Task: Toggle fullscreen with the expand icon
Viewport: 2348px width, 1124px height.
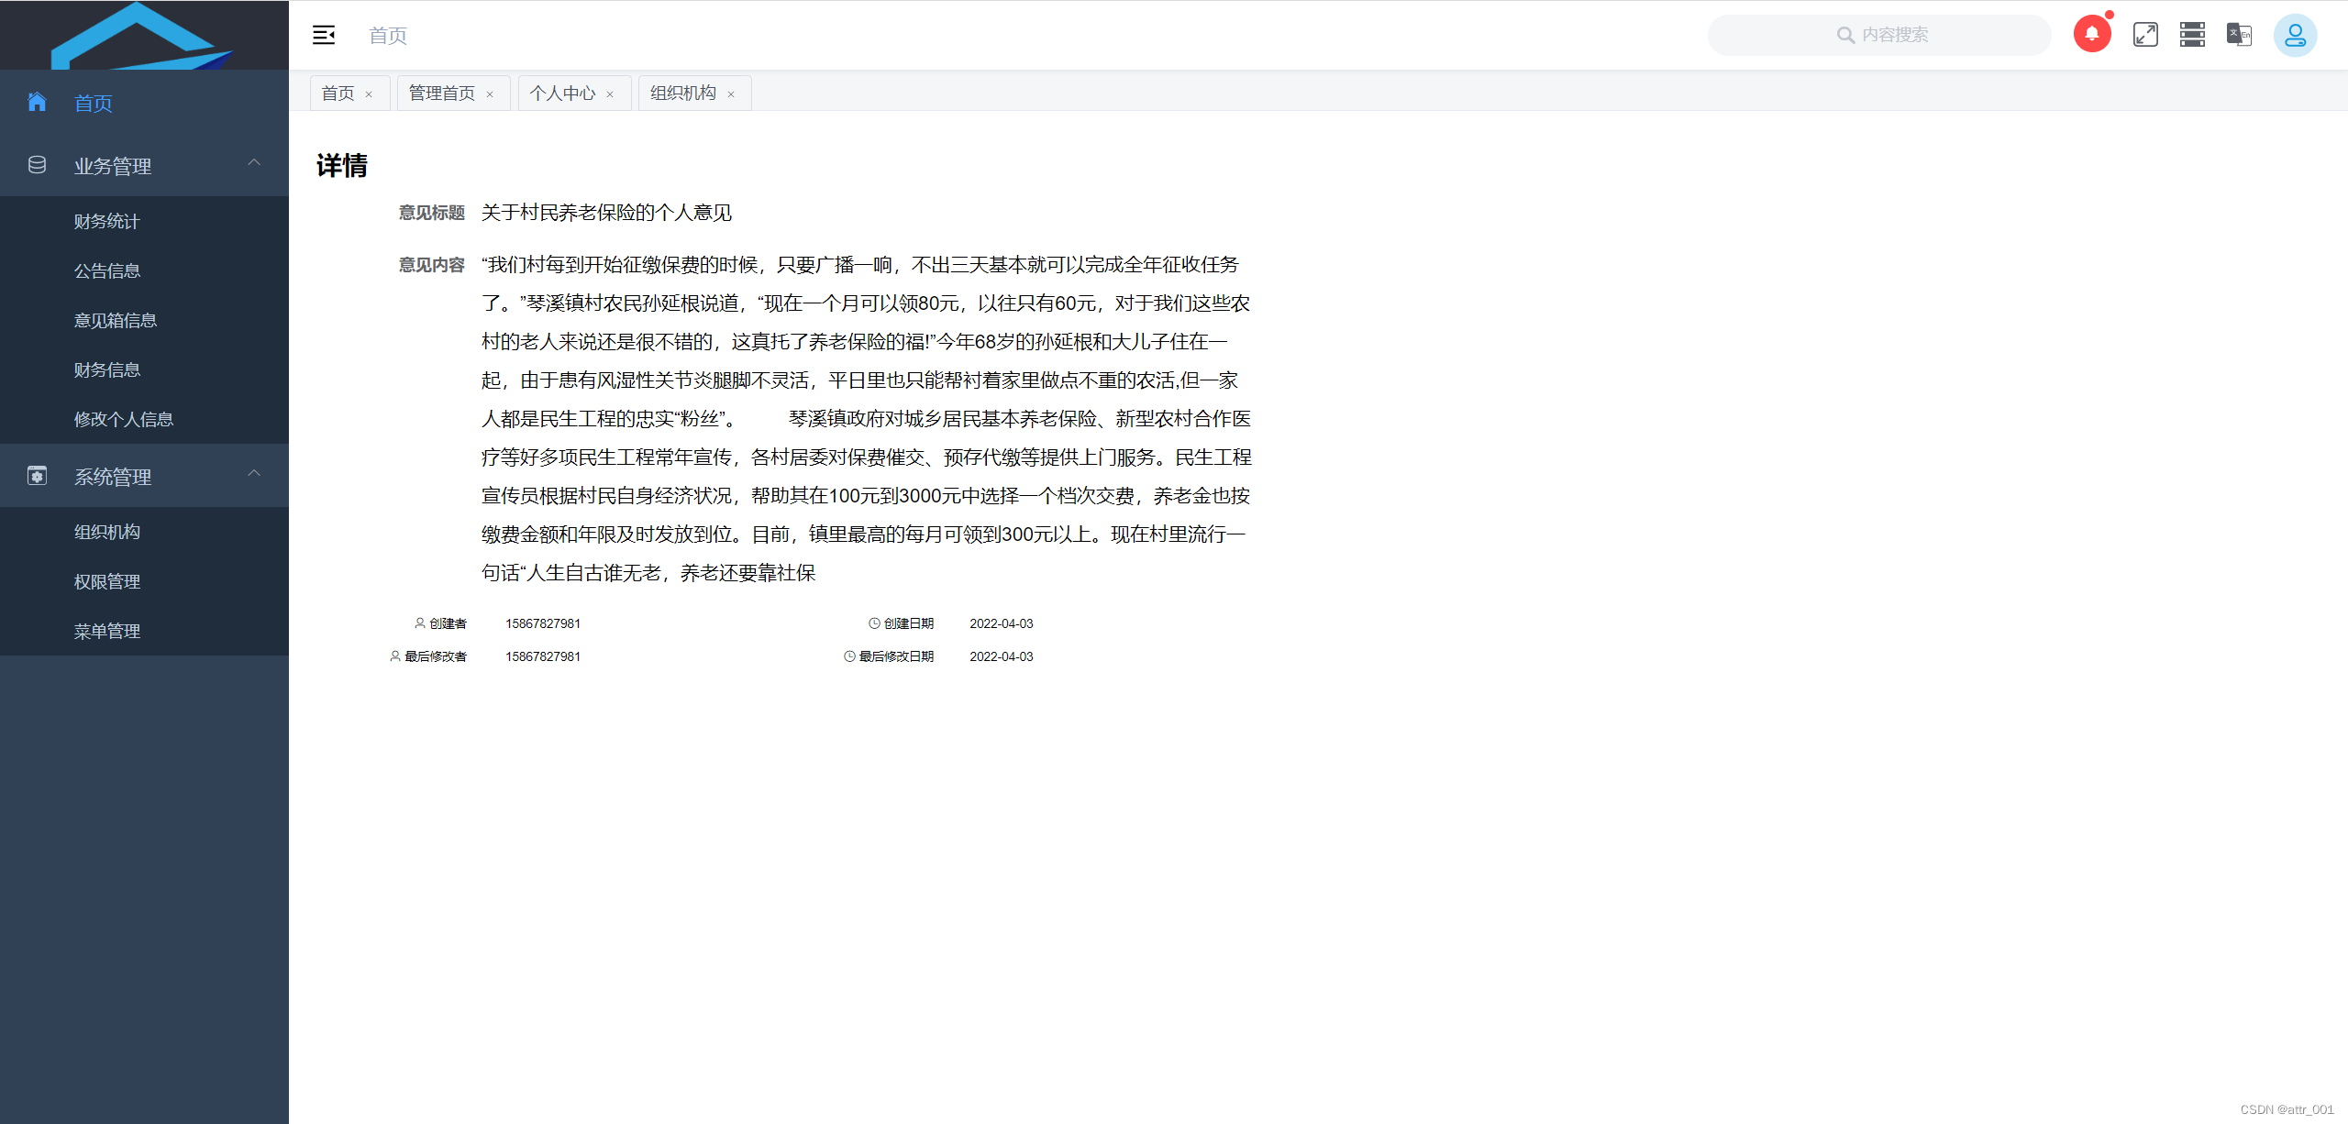Action: [2145, 35]
